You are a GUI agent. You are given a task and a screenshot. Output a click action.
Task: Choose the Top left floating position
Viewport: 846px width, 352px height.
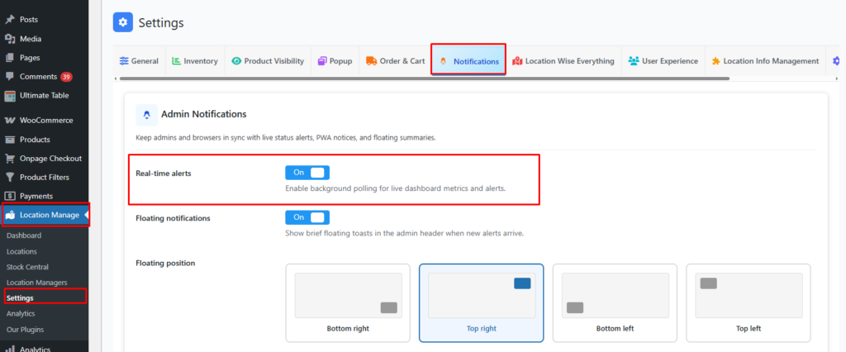(749, 302)
